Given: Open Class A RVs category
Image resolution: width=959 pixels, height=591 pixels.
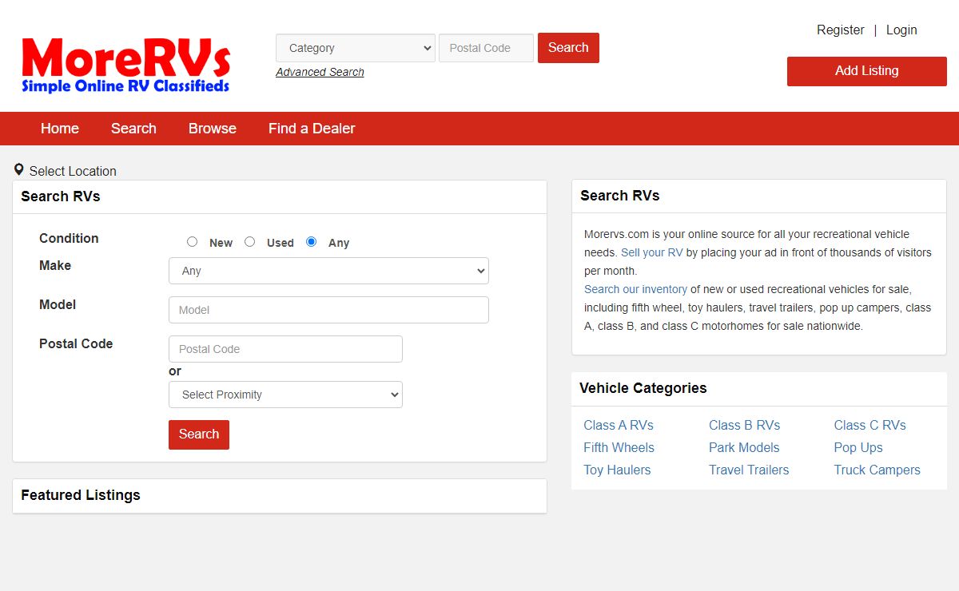Looking at the screenshot, I should click(x=619, y=425).
